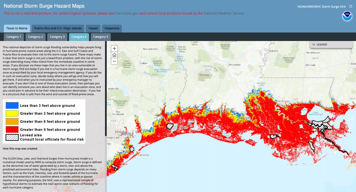
Task: Click the home icon to reset map extent
Action: 114,55
